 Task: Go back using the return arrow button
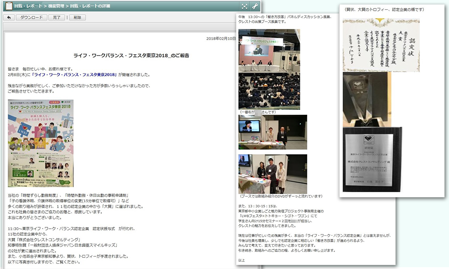point(9,17)
